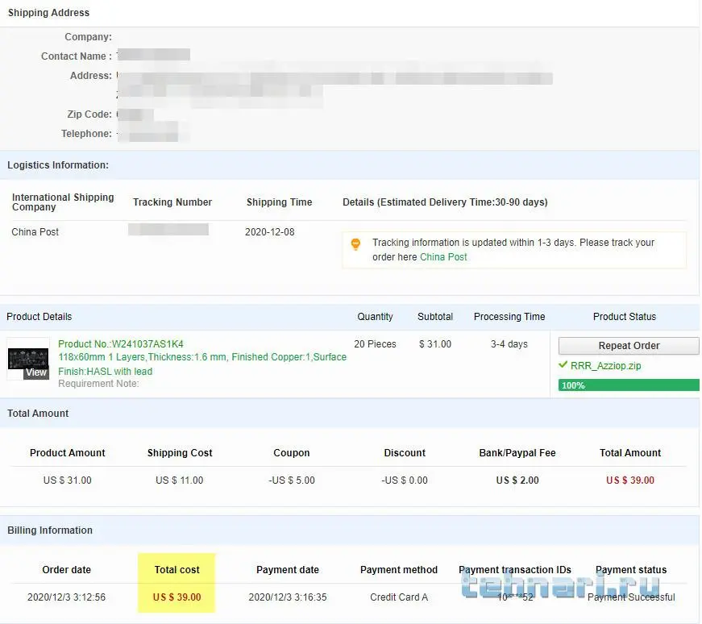
Task: Click the Product Details column header
Action: [39, 317]
